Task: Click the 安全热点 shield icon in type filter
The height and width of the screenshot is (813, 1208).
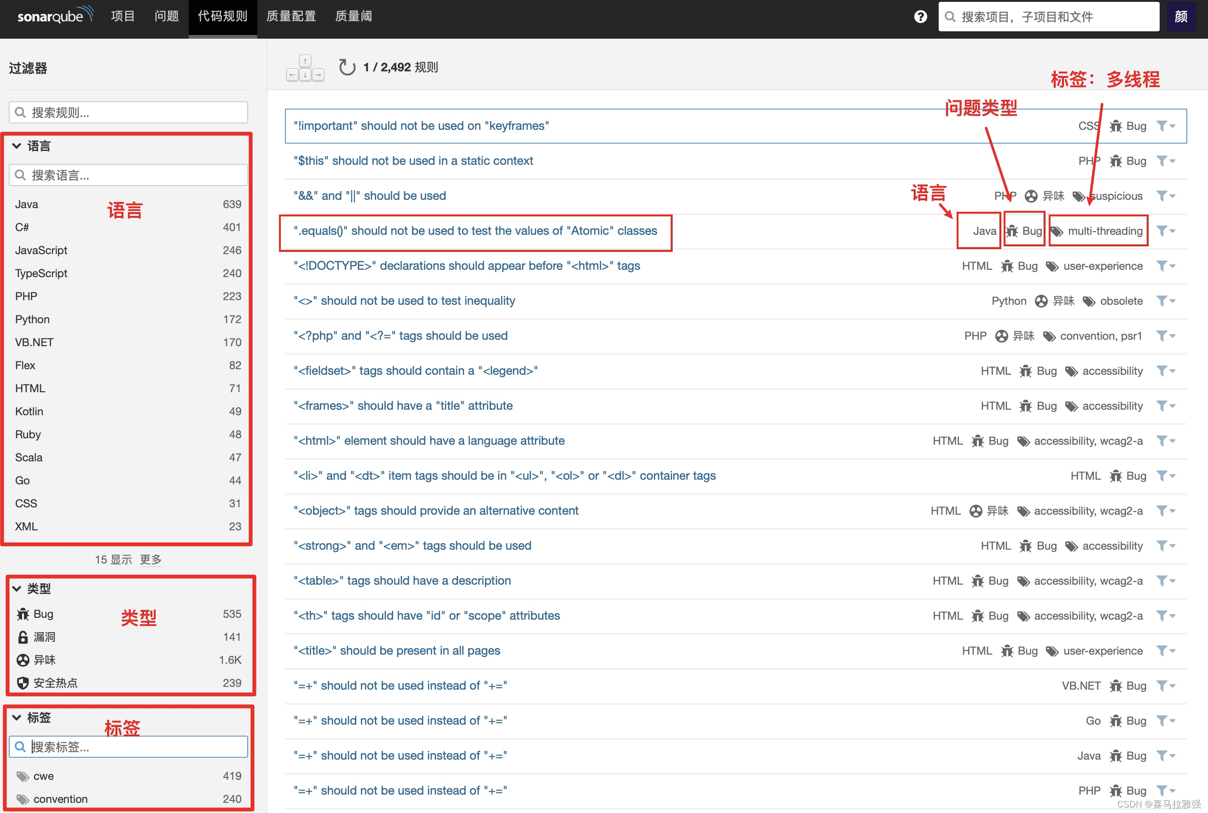Action: click(x=23, y=683)
